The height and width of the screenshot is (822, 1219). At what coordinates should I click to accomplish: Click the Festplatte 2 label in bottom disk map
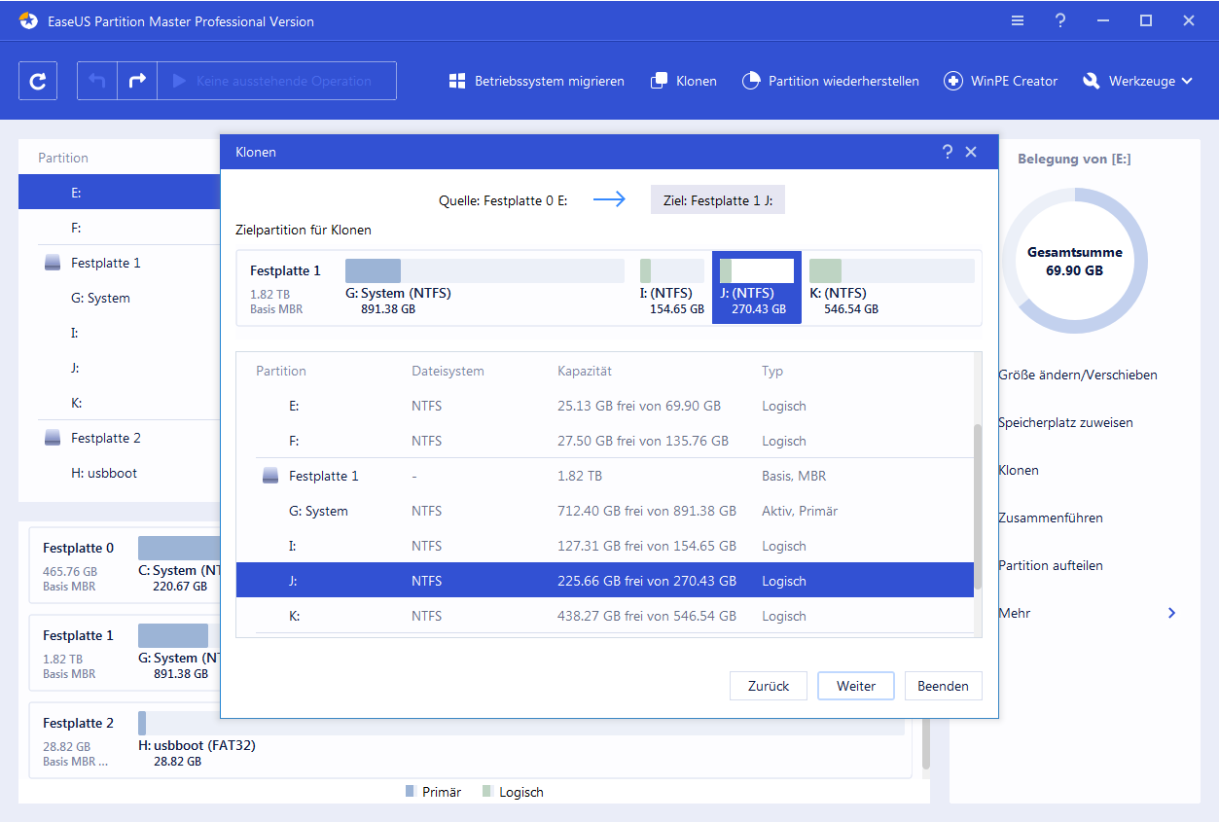tap(78, 723)
